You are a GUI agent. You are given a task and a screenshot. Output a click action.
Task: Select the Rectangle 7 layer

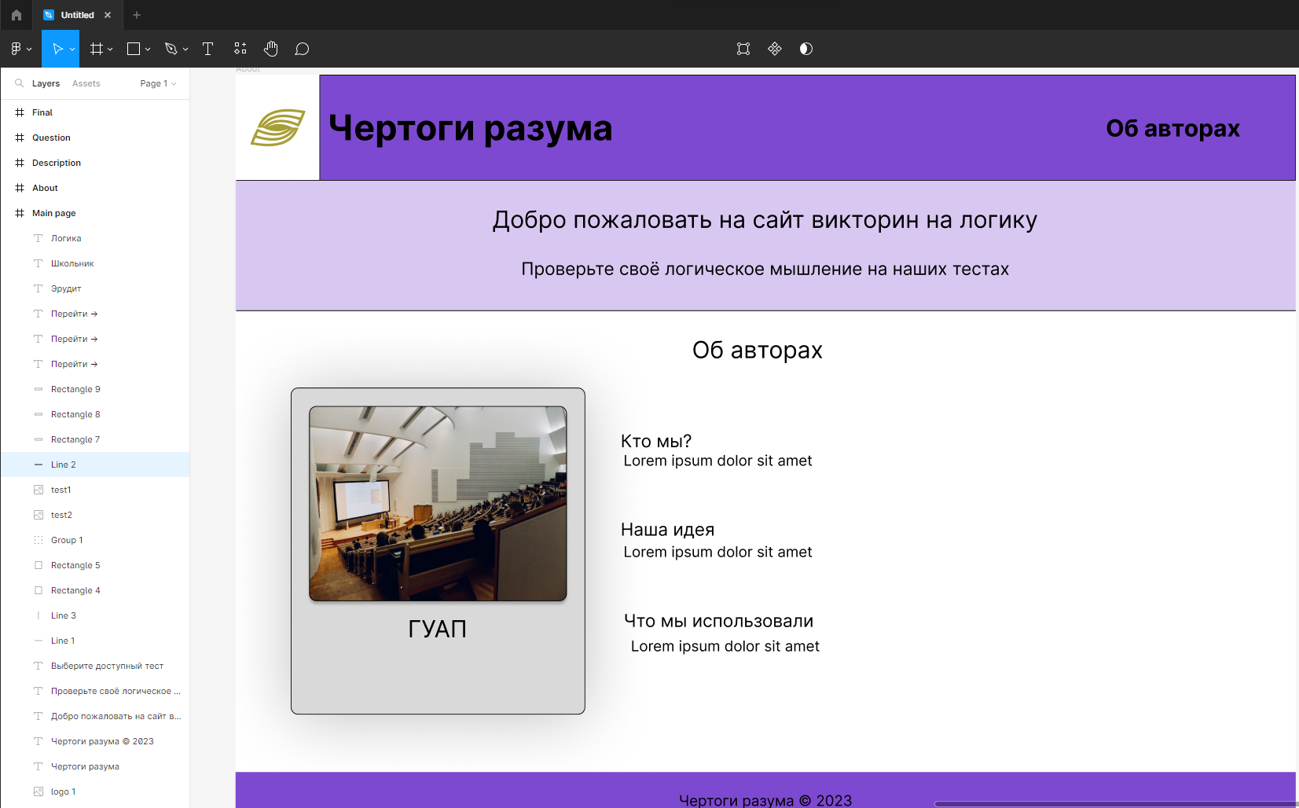tap(95, 439)
